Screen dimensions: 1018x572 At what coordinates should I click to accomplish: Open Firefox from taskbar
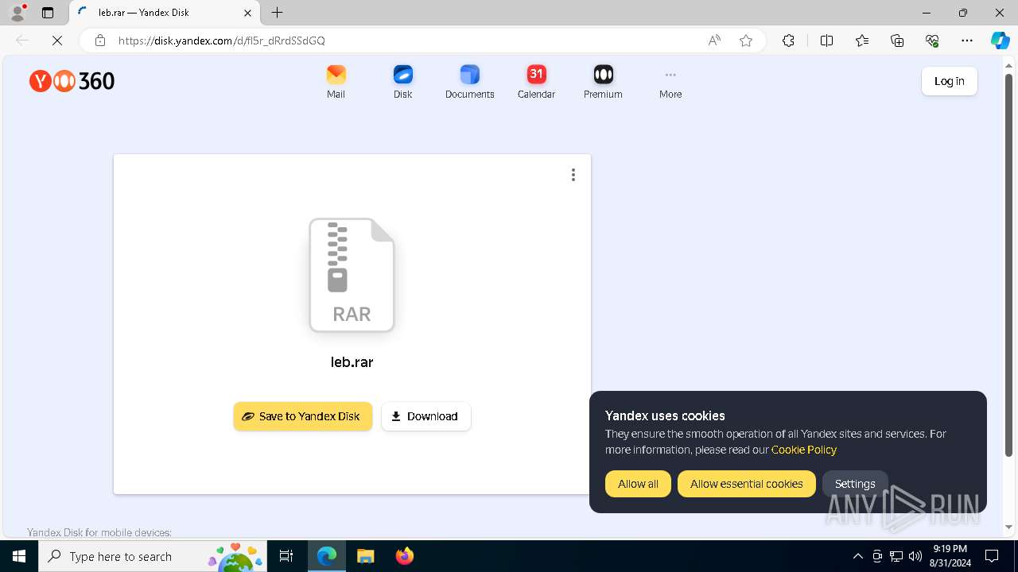(x=404, y=556)
